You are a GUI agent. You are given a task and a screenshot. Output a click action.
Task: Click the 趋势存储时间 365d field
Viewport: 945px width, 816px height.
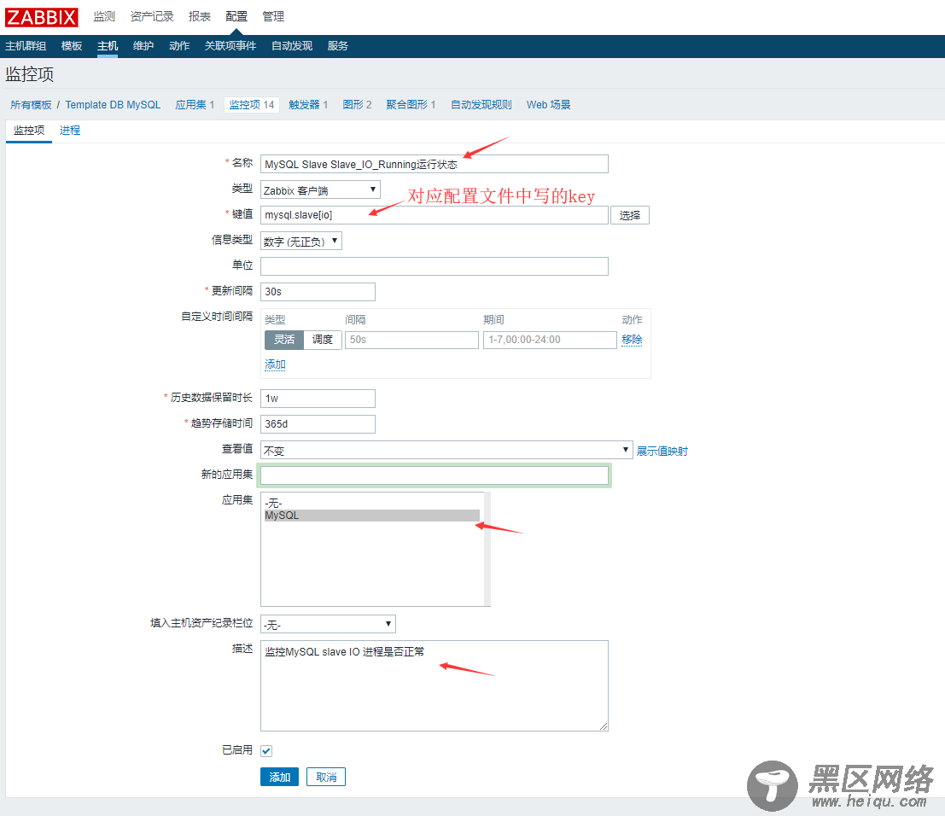[x=318, y=424]
